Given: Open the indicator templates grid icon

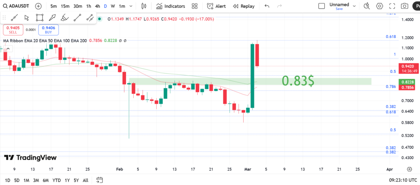Looking at the screenshot, I should click(x=194, y=6).
